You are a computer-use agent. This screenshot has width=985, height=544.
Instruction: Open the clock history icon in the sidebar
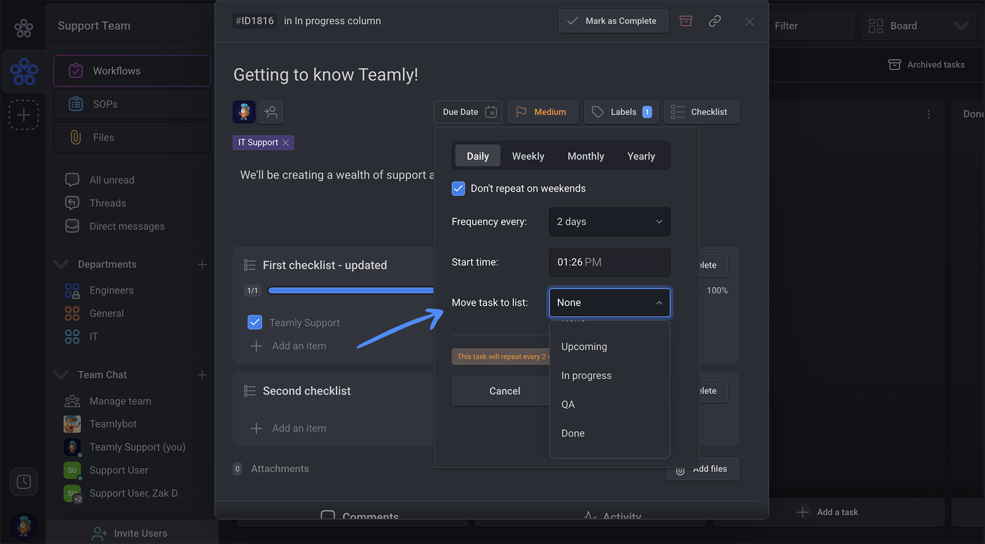tap(24, 482)
